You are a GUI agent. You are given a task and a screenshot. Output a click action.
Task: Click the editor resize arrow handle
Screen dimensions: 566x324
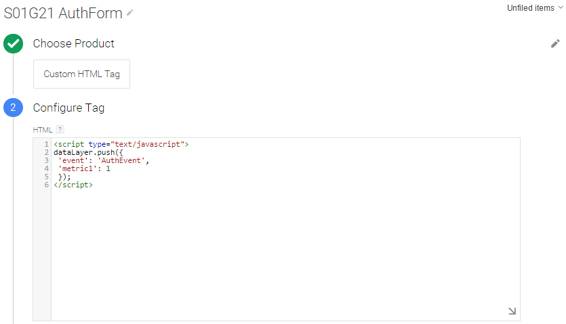point(512,310)
